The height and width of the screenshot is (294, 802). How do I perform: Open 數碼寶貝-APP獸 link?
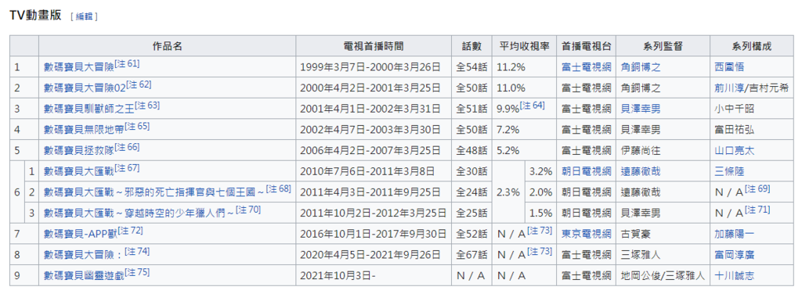click(81, 235)
